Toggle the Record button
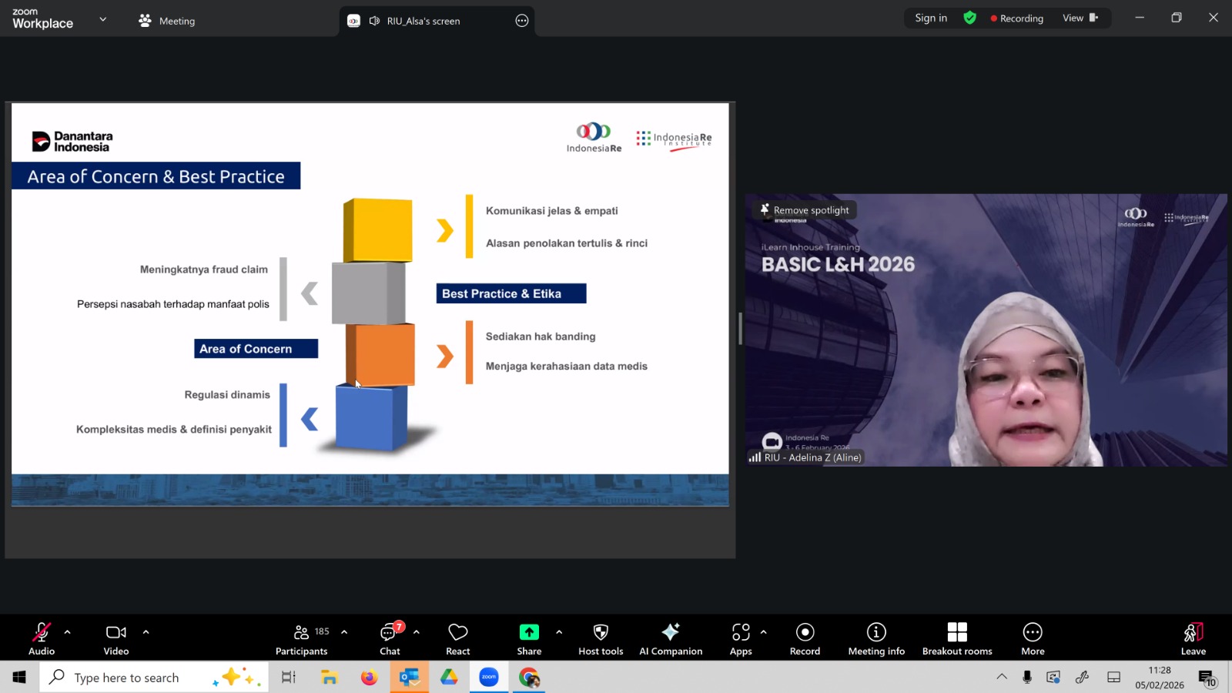 805,638
